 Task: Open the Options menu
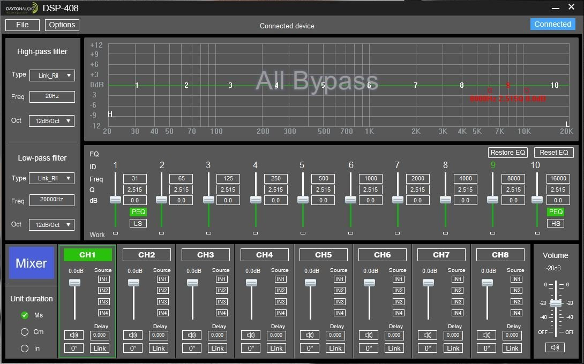[x=62, y=25]
